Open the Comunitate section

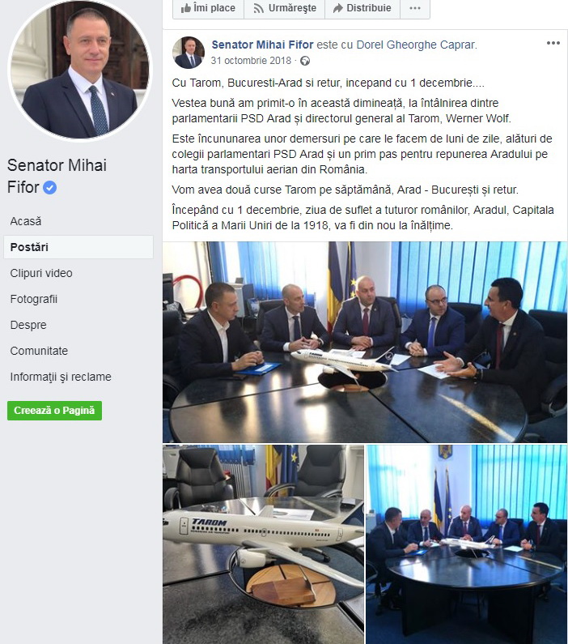(x=39, y=351)
